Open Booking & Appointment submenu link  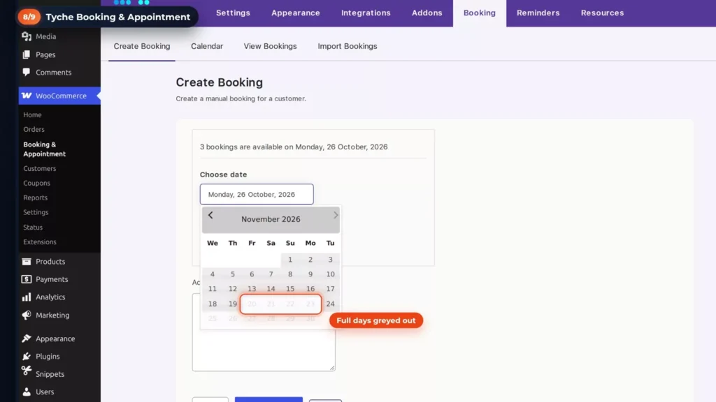[x=44, y=149]
